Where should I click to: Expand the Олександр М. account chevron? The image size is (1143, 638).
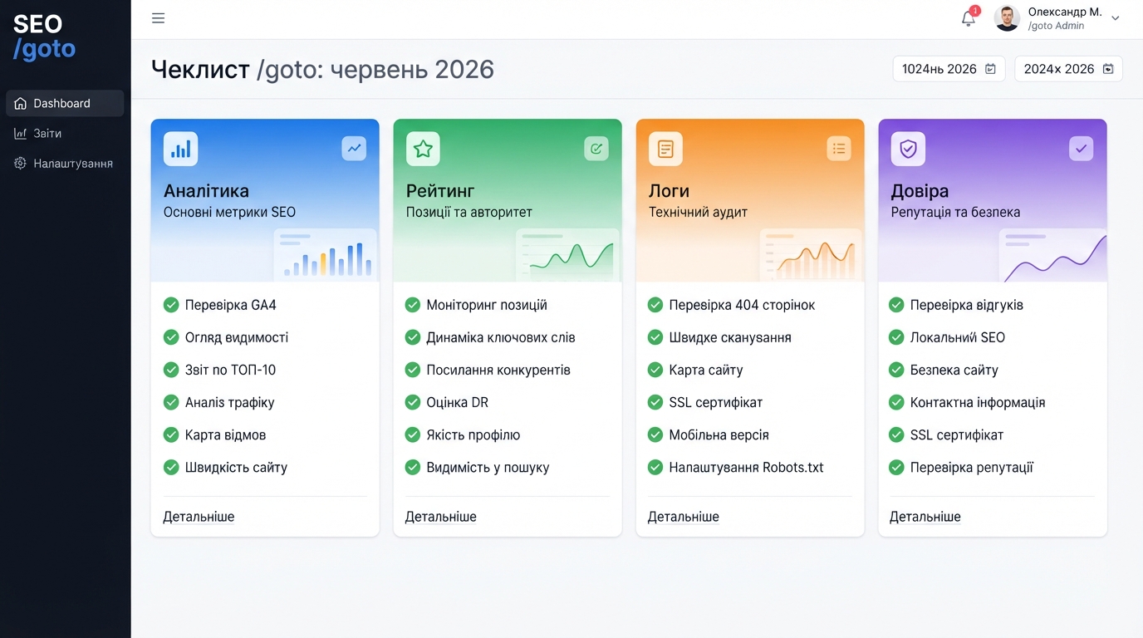click(x=1115, y=18)
